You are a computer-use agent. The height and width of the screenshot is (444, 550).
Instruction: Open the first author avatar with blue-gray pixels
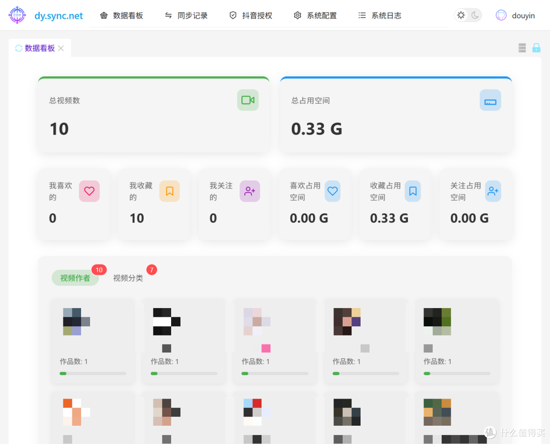(76, 322)
